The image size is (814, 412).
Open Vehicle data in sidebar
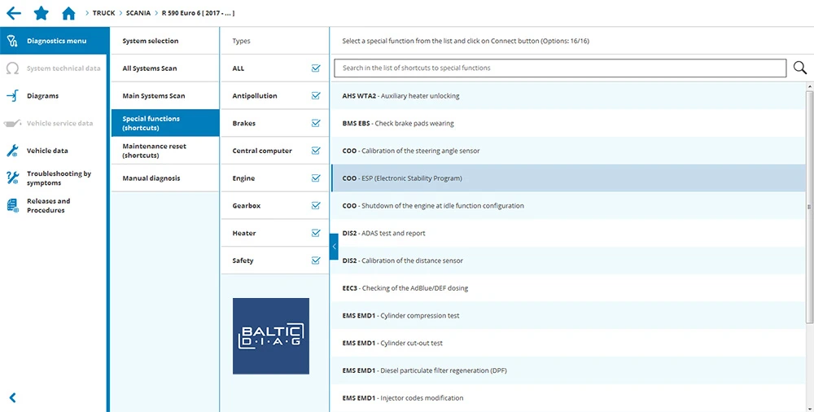tap(55, 151)
